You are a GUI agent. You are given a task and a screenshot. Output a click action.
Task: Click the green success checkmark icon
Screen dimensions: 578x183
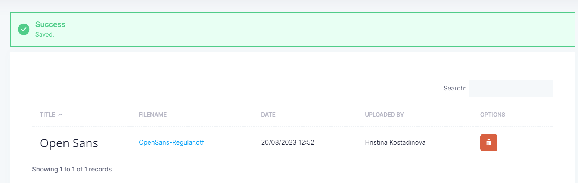click(x=24, y=29)
